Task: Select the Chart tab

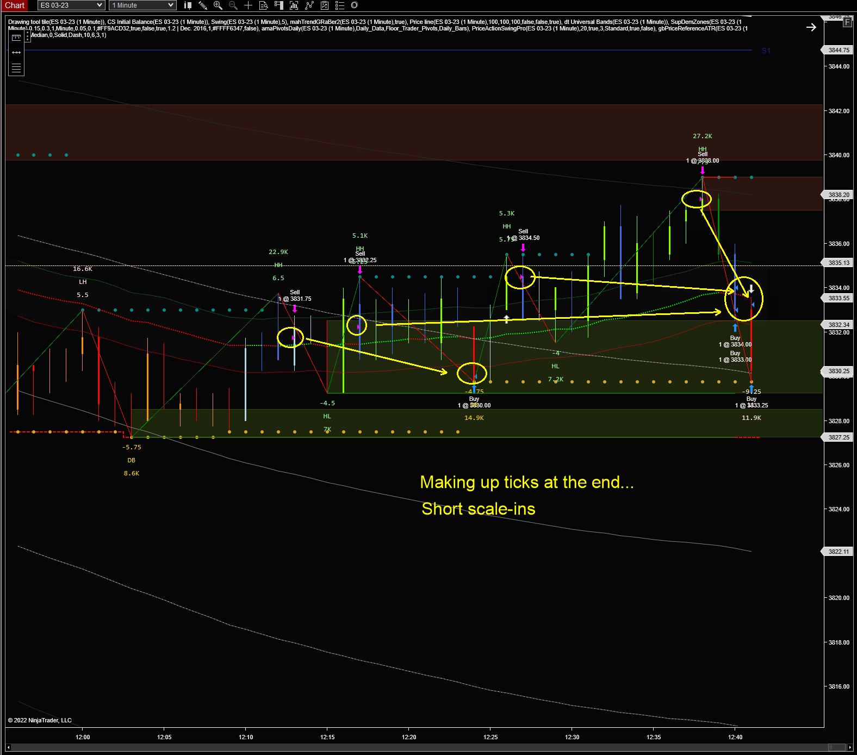Action: (14, 5)
